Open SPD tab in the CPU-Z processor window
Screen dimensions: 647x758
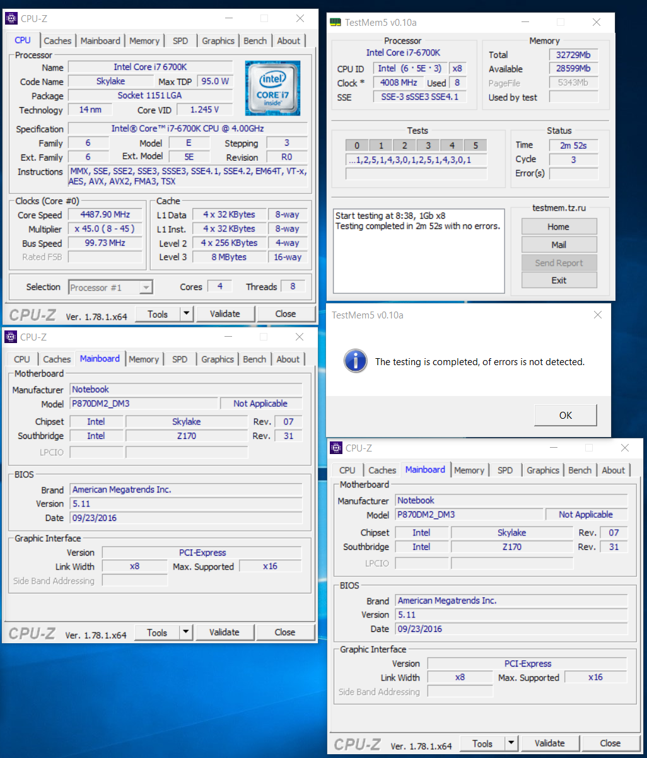click(180, 41)
